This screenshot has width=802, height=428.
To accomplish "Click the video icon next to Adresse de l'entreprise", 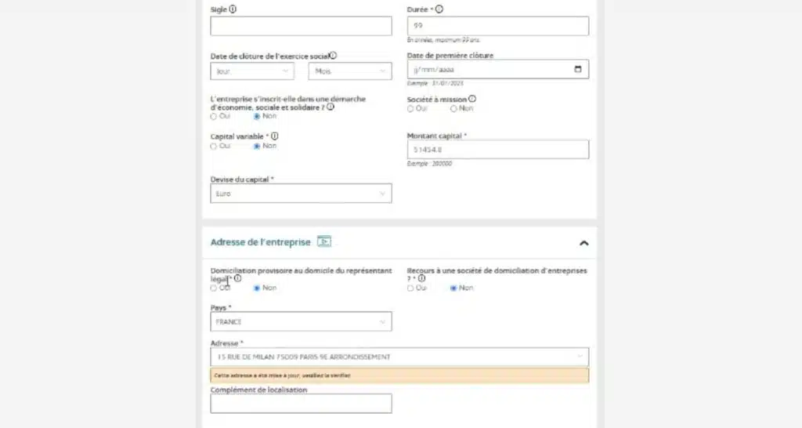I will tap(324, 241).
